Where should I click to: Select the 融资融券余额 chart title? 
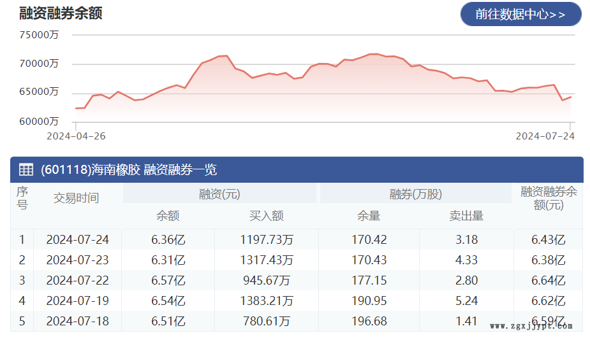click(61, 13)
